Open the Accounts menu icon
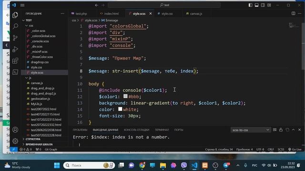Viewport: 305px width, 171px height. coord(15,130)
